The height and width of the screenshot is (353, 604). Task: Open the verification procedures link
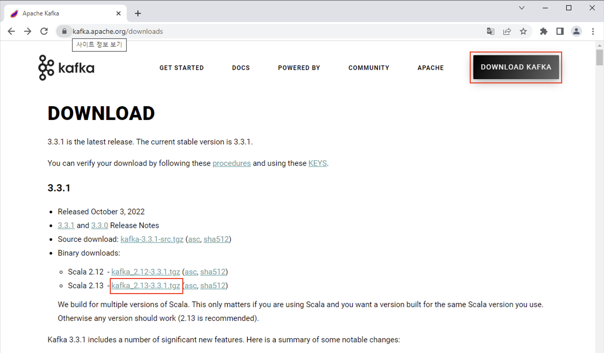[x=232, y=163]
